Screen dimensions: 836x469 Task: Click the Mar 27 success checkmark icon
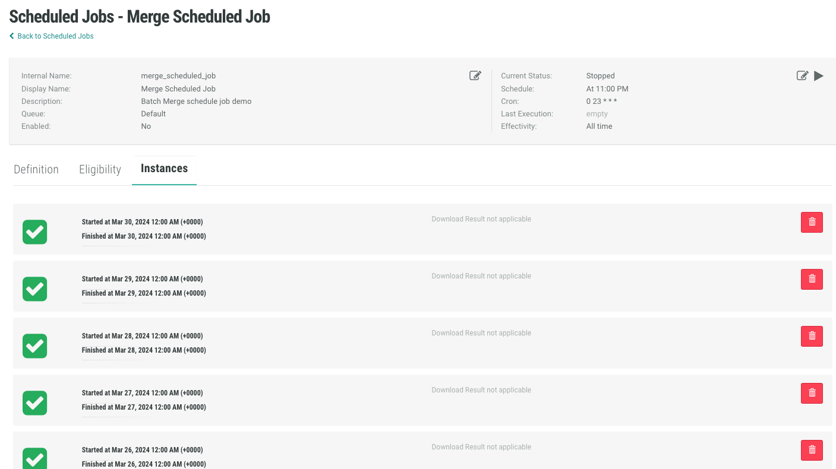pos(35,403)
